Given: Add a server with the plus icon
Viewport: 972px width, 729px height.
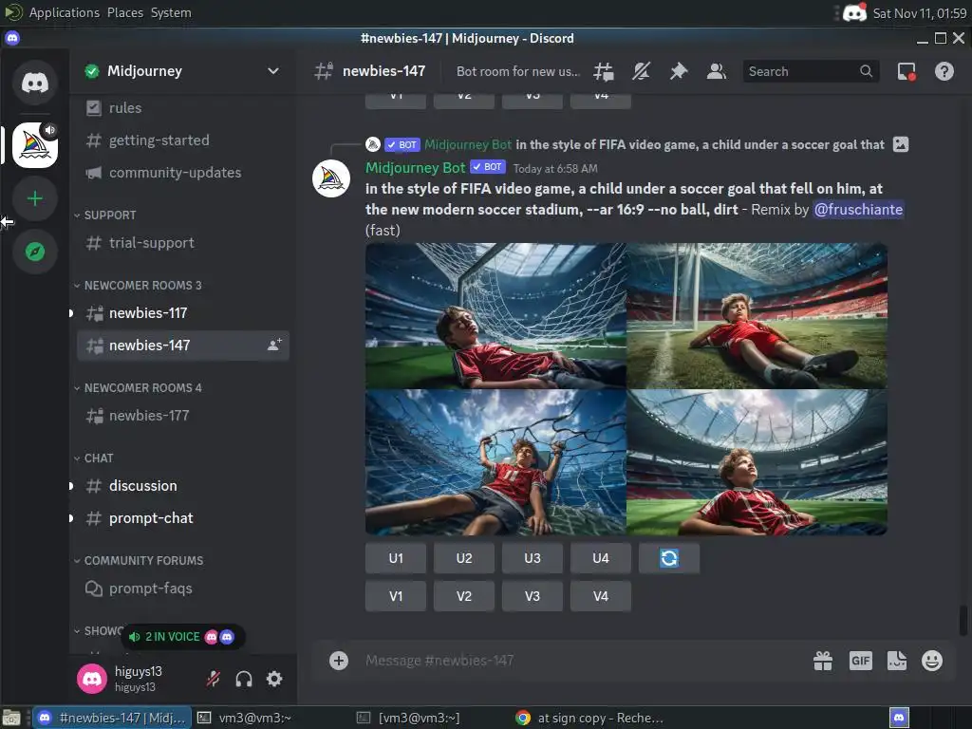Looking at the screenshot, I should (35, 198).
